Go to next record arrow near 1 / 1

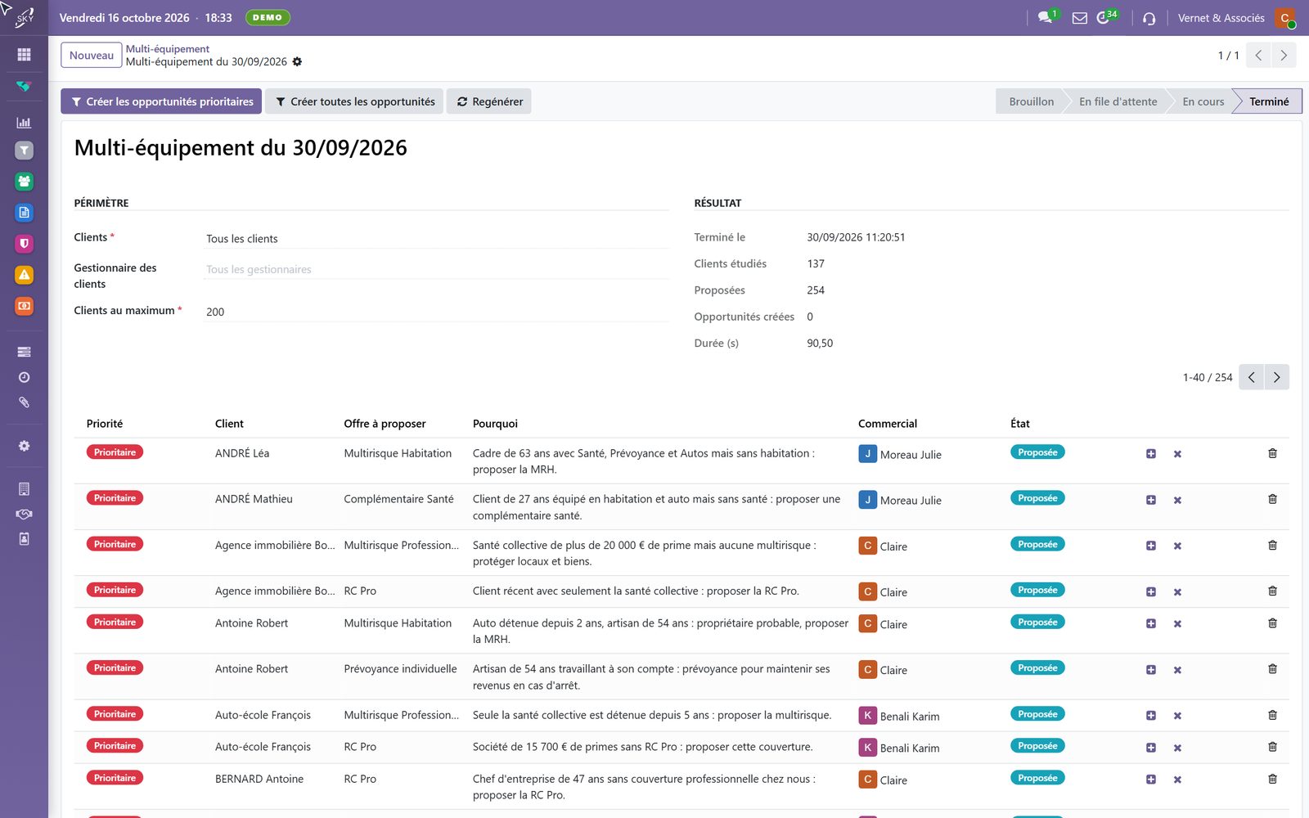[1284, 56]
